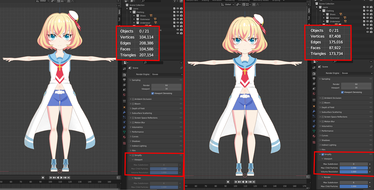
Task: Open Render Engine dropdown in left window
Action: 167,74
